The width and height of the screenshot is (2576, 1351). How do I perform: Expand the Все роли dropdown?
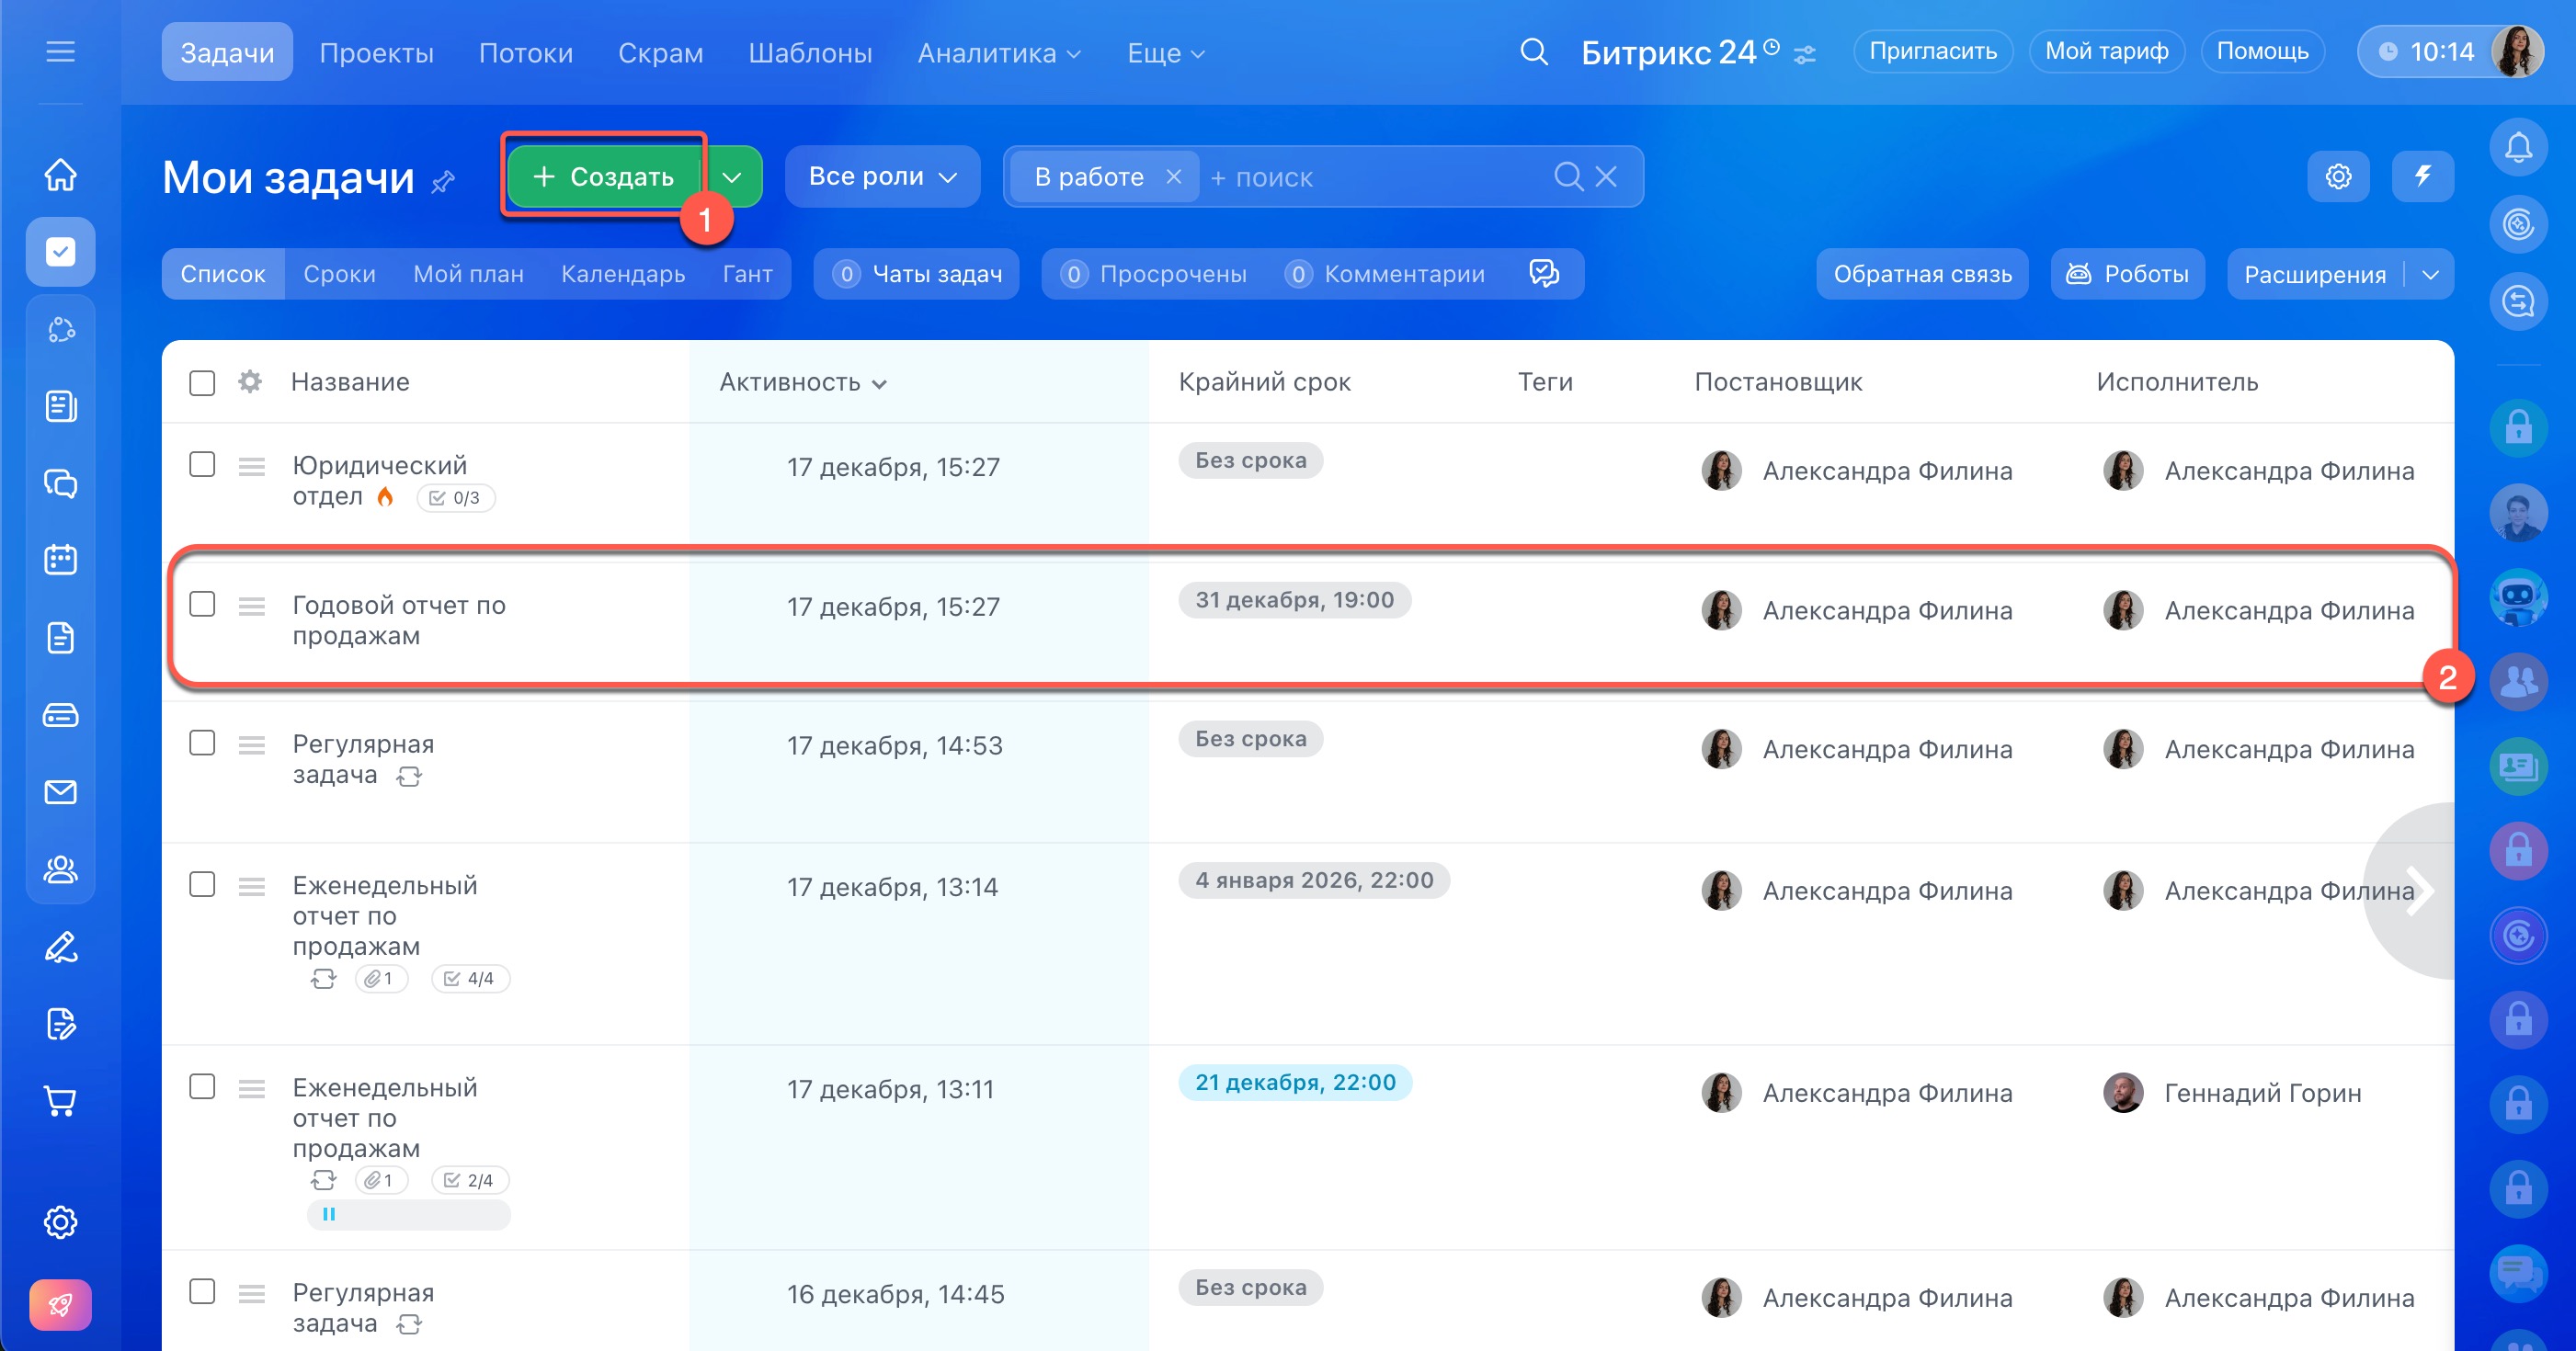[x=882, y=177]
